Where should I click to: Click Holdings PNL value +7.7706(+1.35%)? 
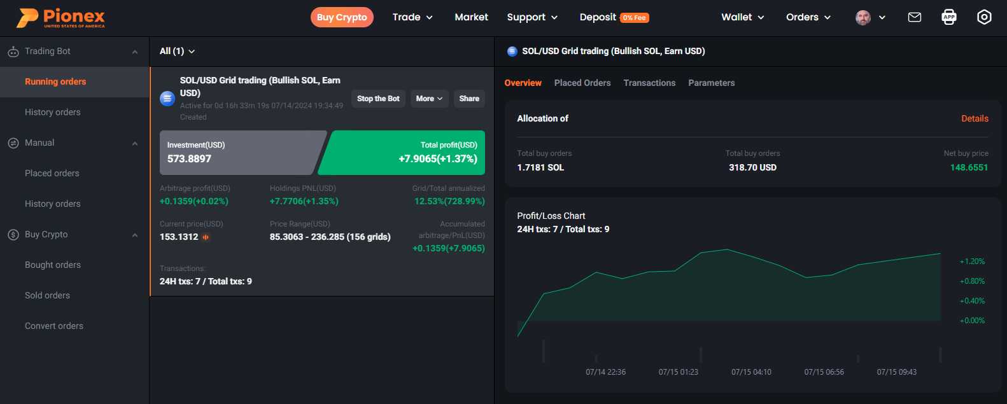(304, 202)
